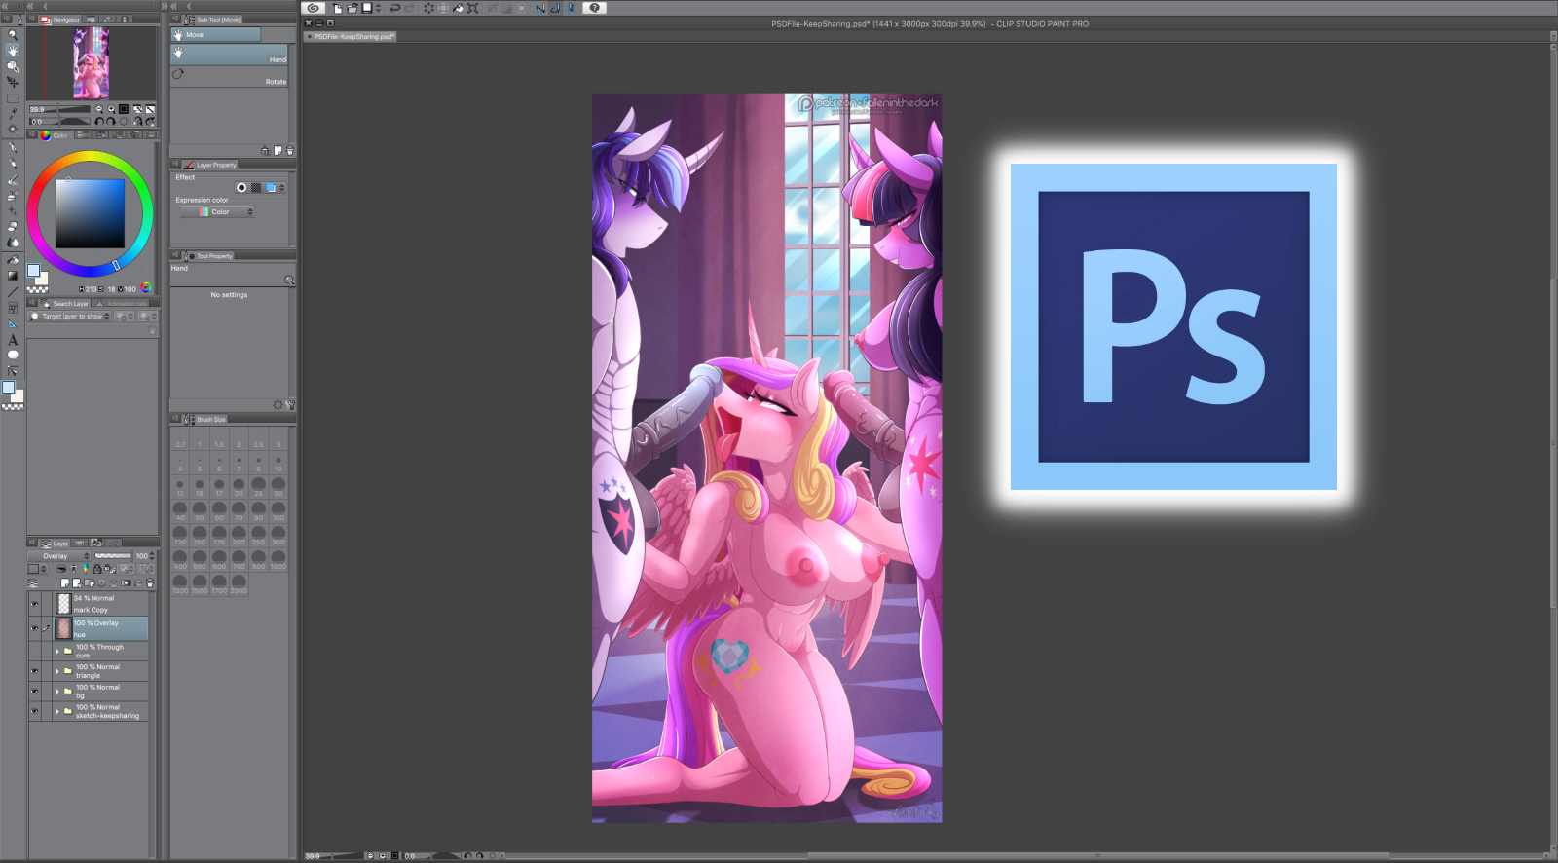
Task: Click the Open file folder icon
Action: pyautogui.click(x=352, y=8)
